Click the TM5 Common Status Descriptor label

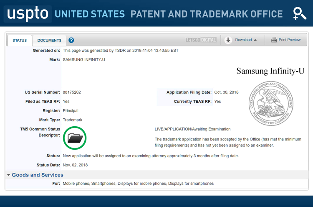click(40, 132)
